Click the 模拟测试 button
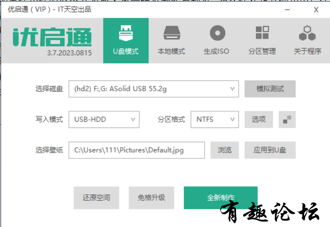330x227 pixels. coord(270,89)
